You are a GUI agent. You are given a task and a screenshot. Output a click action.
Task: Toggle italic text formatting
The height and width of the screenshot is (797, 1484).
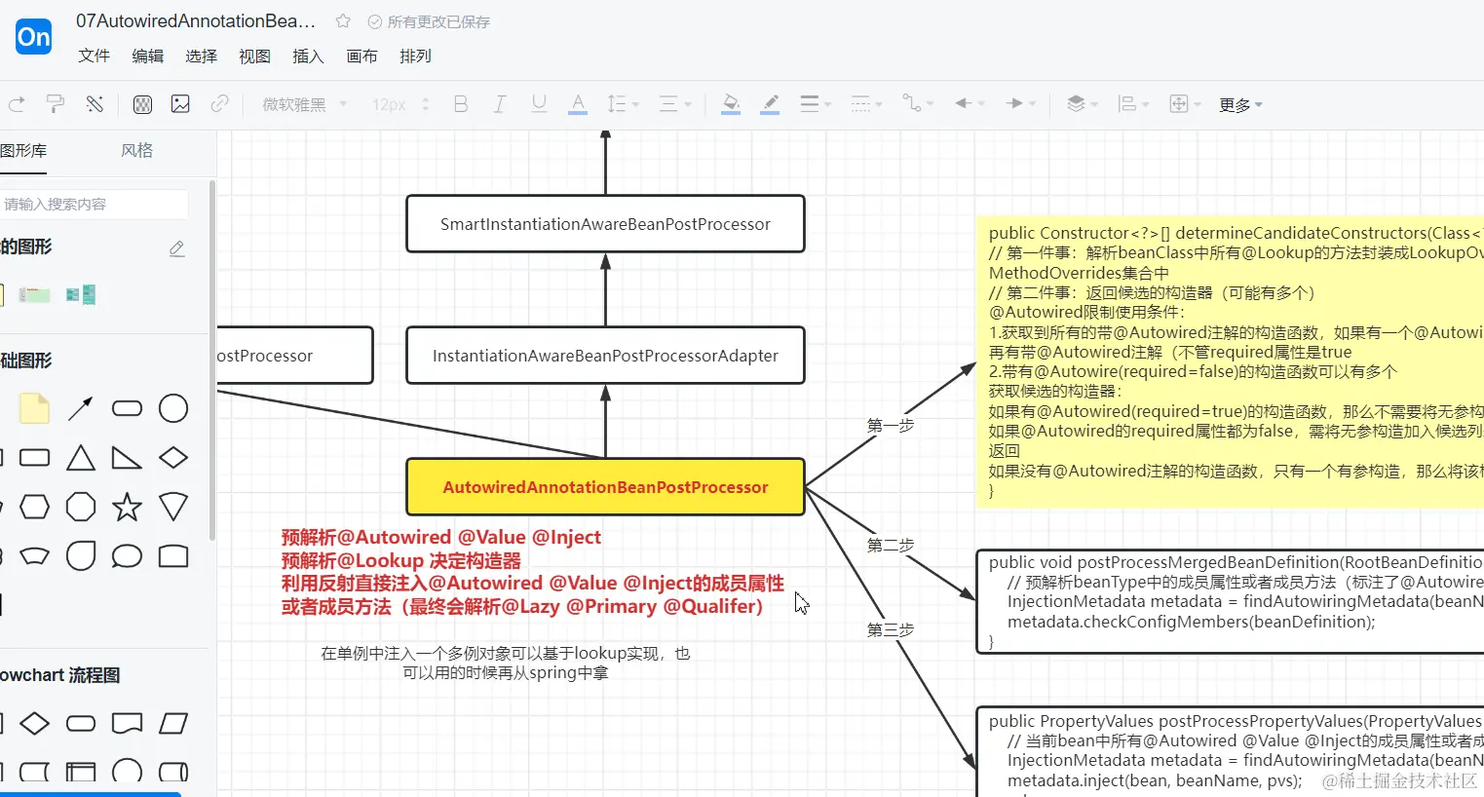pyautogui.click(x=500, y=104)
